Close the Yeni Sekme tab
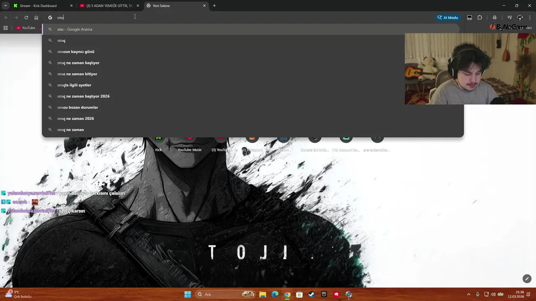Image resolution: width=536 pixels, height=301 pixels. click(204, 6)
